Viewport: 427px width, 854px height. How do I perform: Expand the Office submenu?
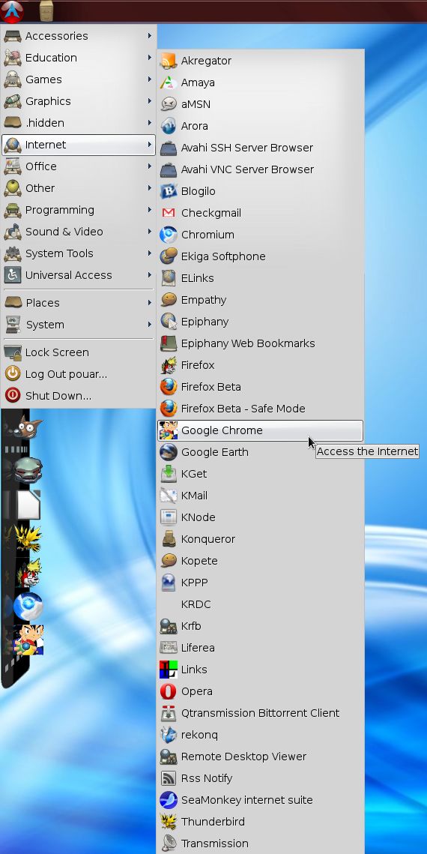point(79,166)
